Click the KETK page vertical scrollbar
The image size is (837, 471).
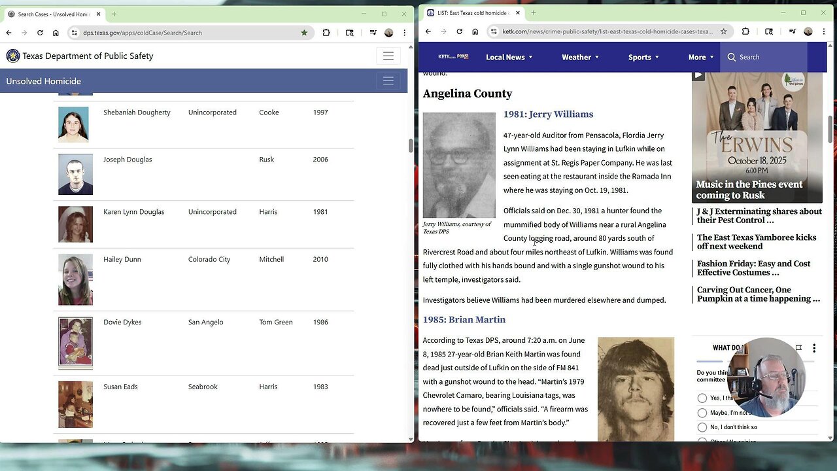coord(830,129)
